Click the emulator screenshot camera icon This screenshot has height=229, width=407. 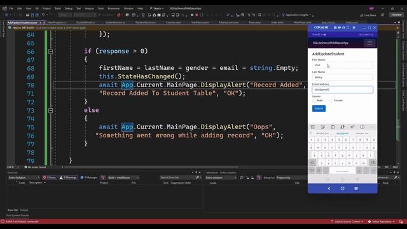[335, 27]
